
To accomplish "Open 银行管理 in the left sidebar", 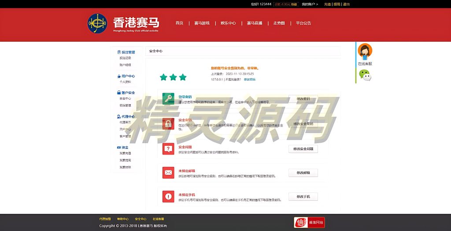I will pos(125,105).
